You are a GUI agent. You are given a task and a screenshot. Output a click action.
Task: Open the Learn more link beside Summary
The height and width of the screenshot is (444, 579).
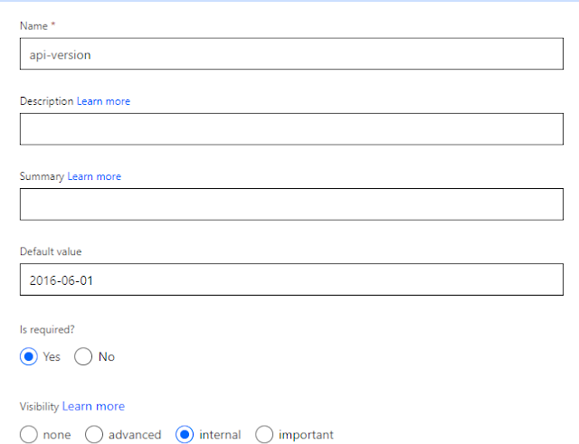pyautogui.click(x=94, y=176)
